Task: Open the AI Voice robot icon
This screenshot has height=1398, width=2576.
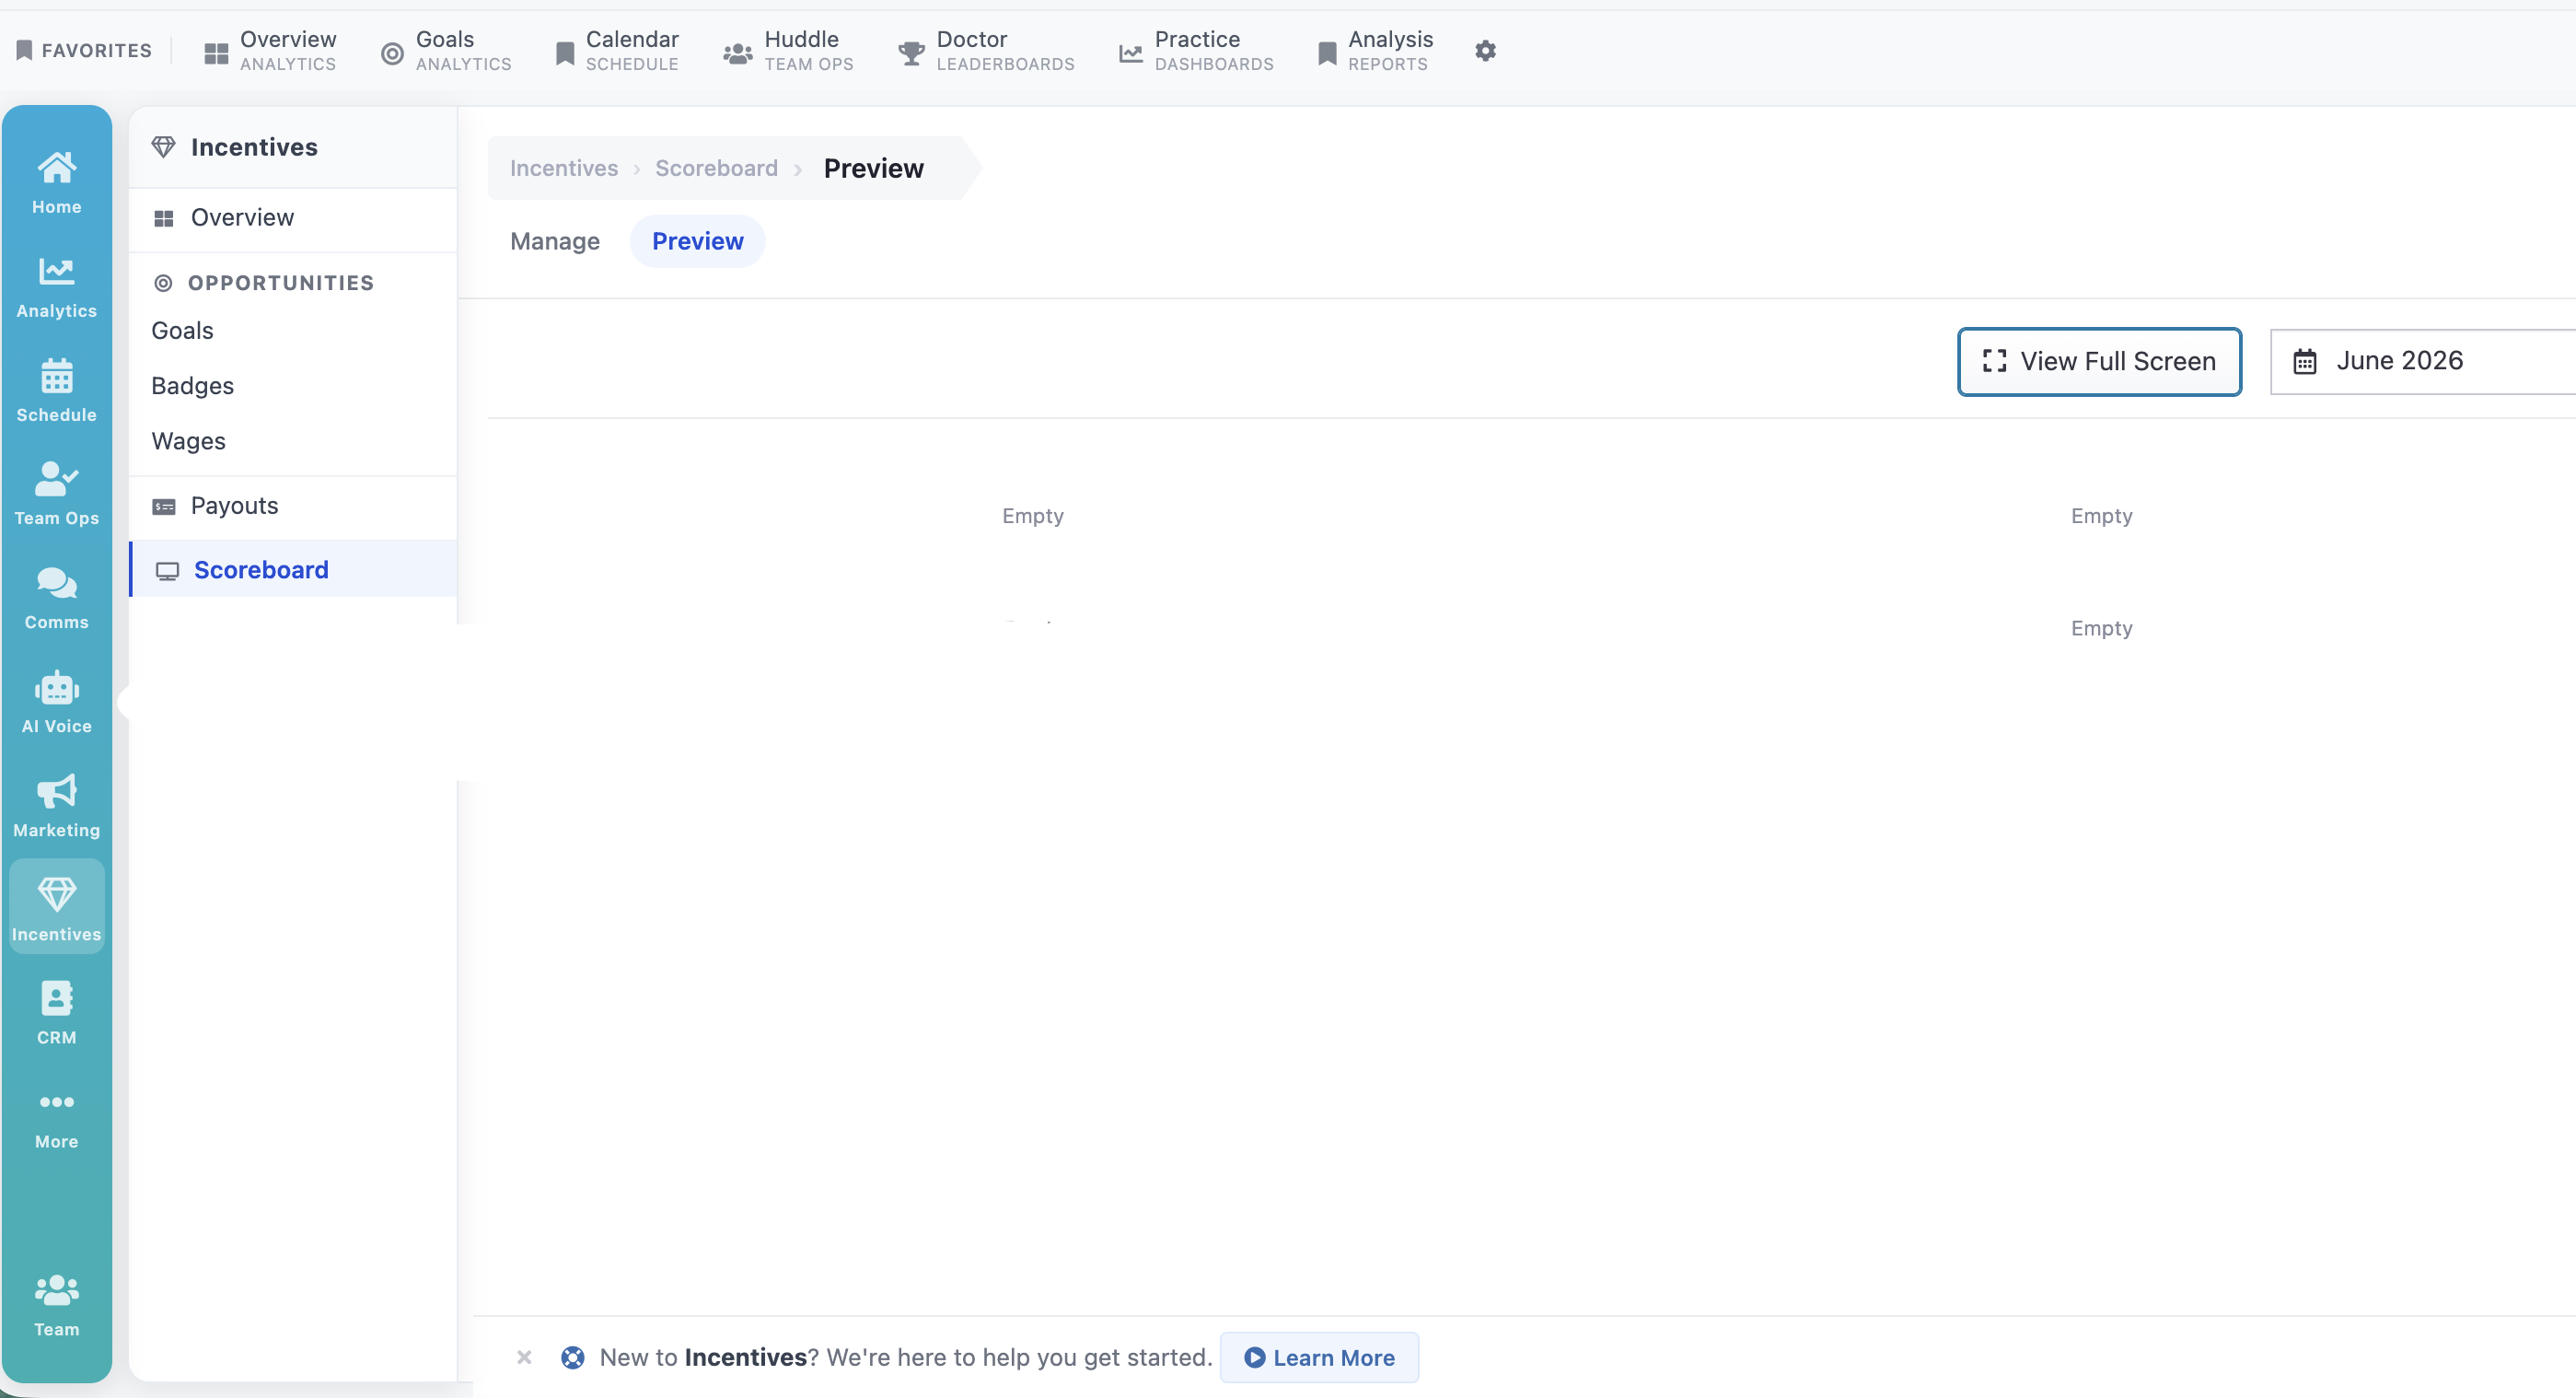Action: [x=56, y=702]
